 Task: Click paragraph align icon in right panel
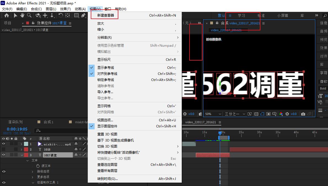[x=320, y=110]
